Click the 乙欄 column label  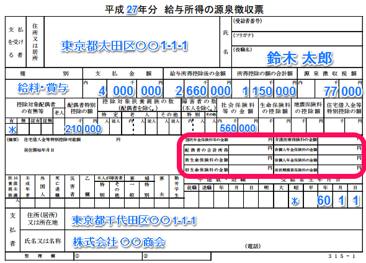87,187
